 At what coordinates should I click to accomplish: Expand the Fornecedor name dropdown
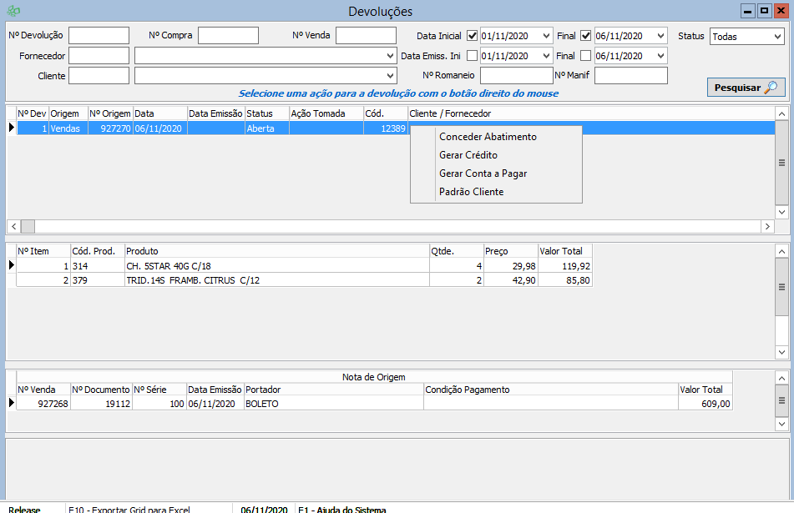391,56
